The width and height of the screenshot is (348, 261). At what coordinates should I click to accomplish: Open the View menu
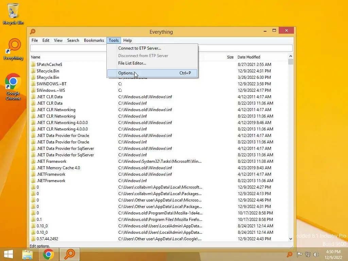(58, 40)
